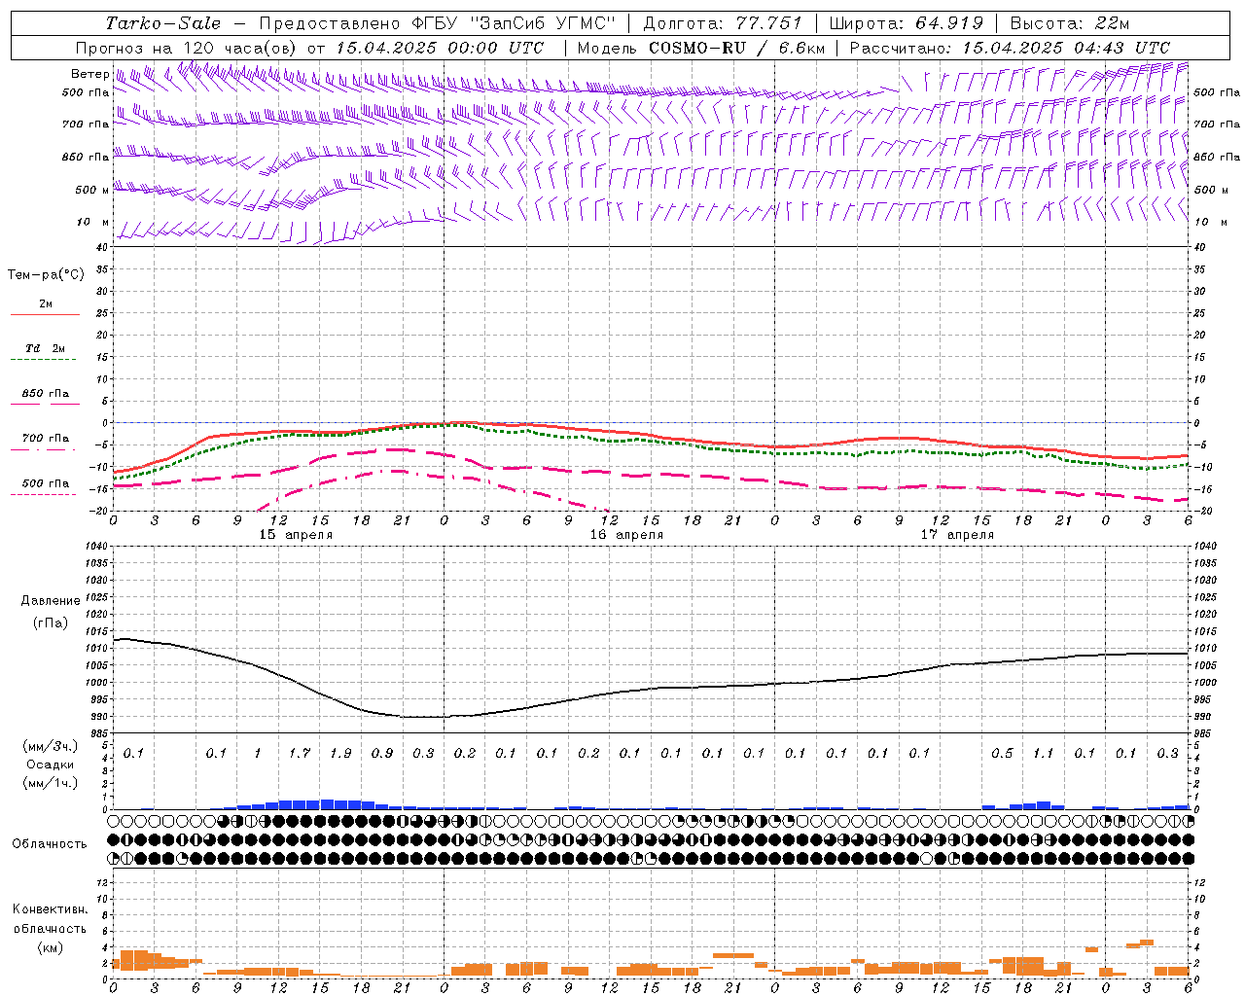The height and width of the screenshot is (996, 1245).
Task: Click "Предоставлено ФГБУ ЗапСиб УГМС" provider text
Action: pos(438,23)
